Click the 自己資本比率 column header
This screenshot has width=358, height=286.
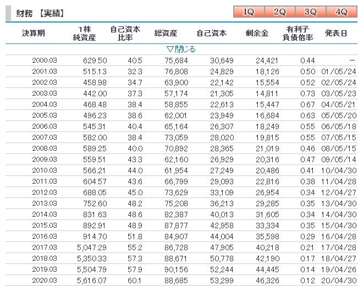(125, 34)
